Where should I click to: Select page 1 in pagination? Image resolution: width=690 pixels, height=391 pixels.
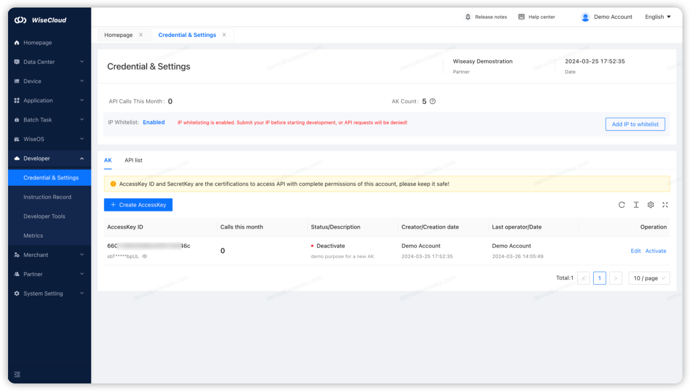tap(600, 278)
